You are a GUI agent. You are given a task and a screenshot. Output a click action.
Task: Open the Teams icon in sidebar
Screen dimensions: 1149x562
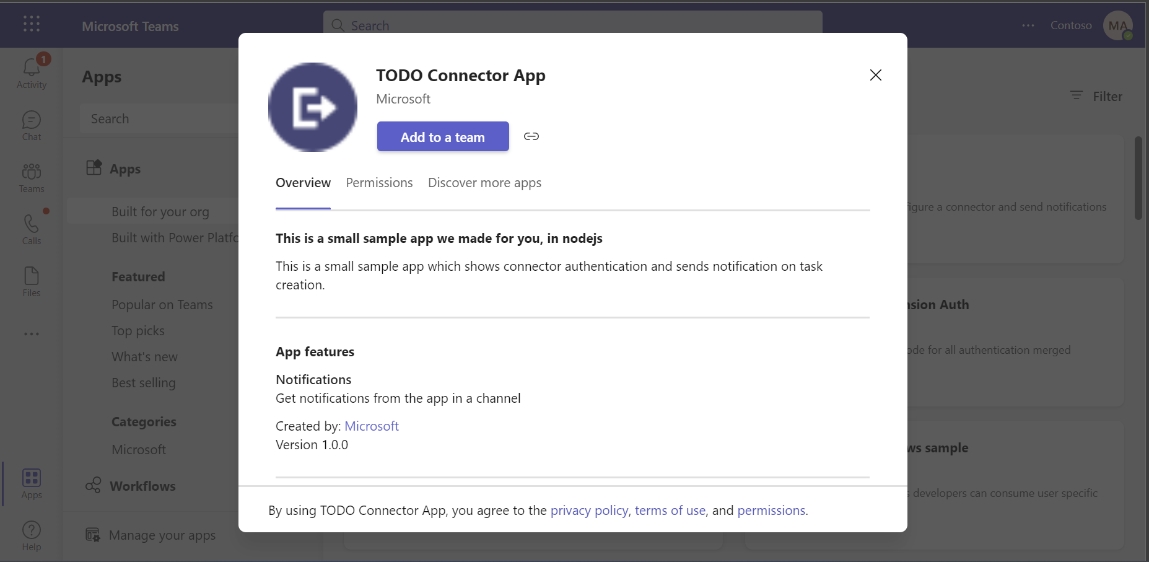[32, 171]
